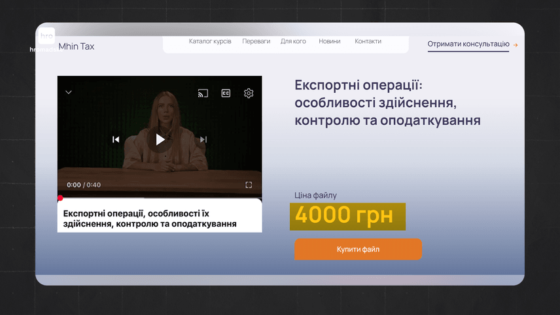This screenshot has width=560, height=315.
Task: Play the video with the center play button
Action: point(160,139)
